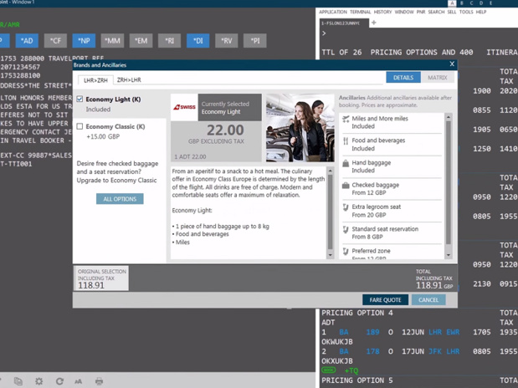The image size is (518, 388).
Task: Uncheck the Economy Light (K) checkbox
Action: (x=80, y=100)
